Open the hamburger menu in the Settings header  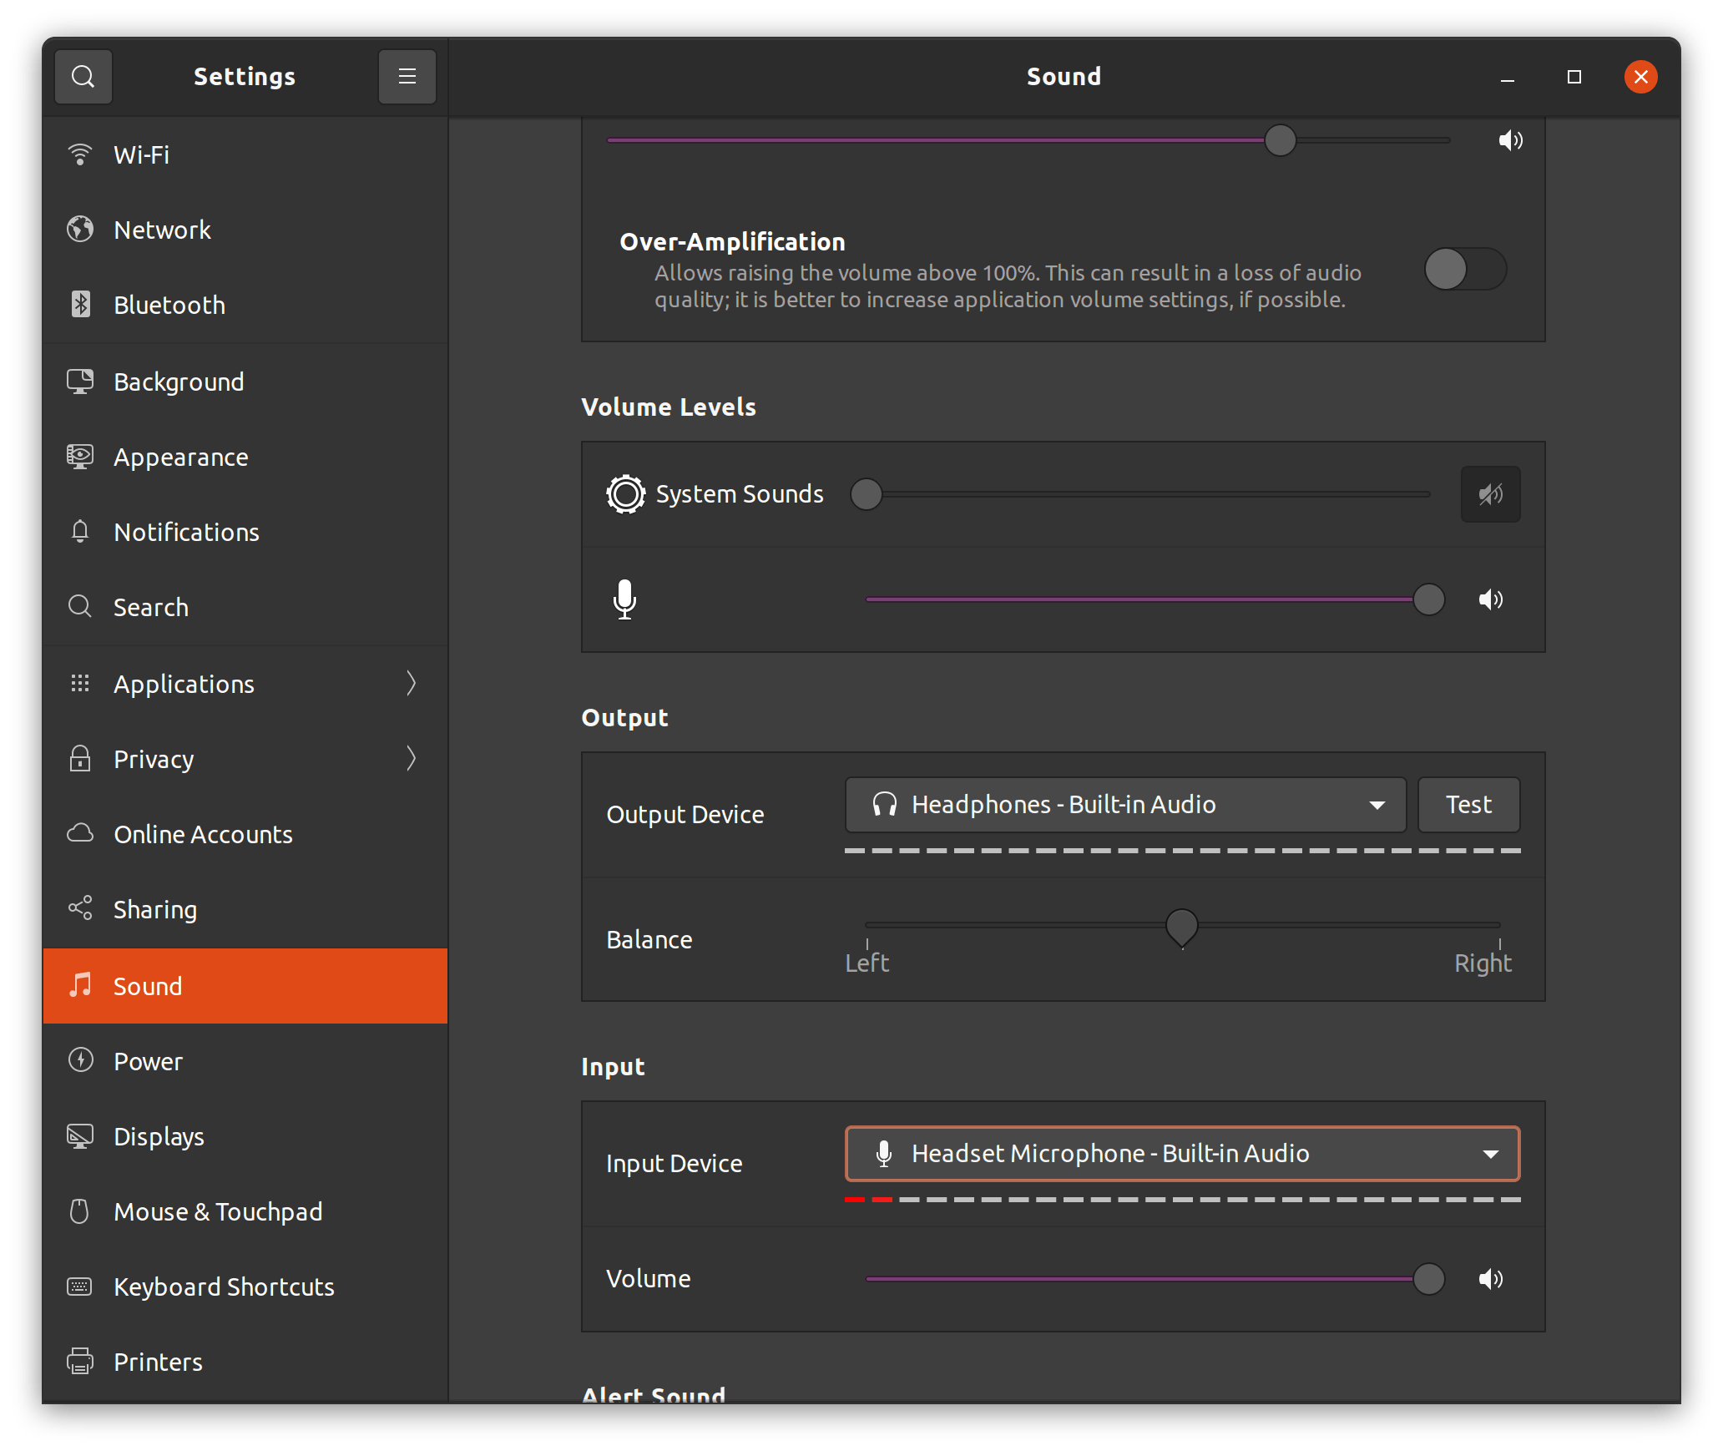[407, 76]
